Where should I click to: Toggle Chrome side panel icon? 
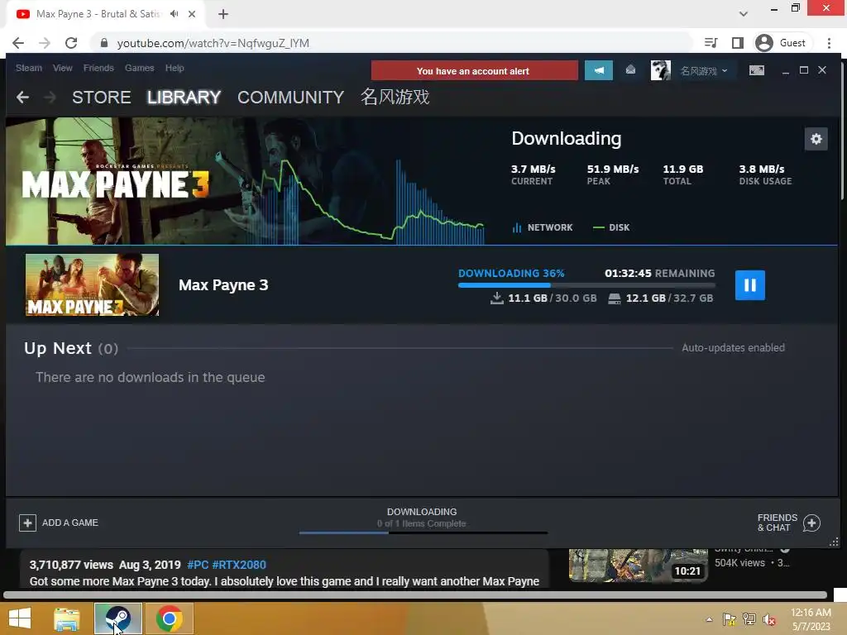[737, 43]
